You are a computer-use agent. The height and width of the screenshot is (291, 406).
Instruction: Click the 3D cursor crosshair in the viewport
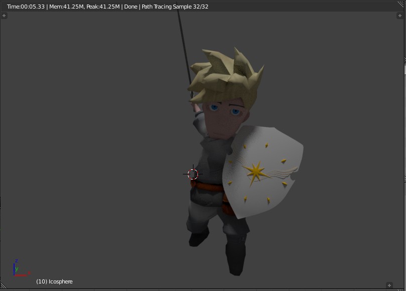point(192,174)
